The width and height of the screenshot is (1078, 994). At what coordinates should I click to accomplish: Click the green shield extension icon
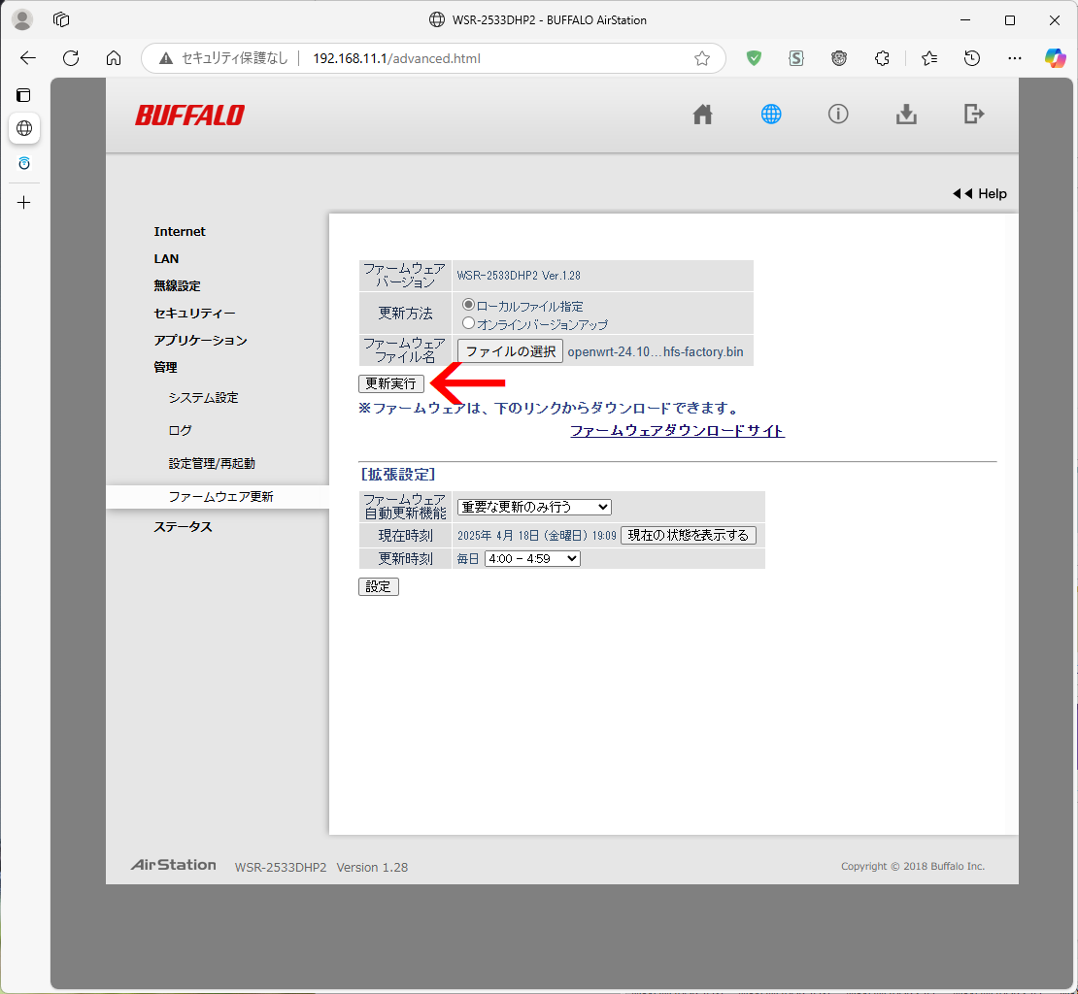(x=754, y=58)
